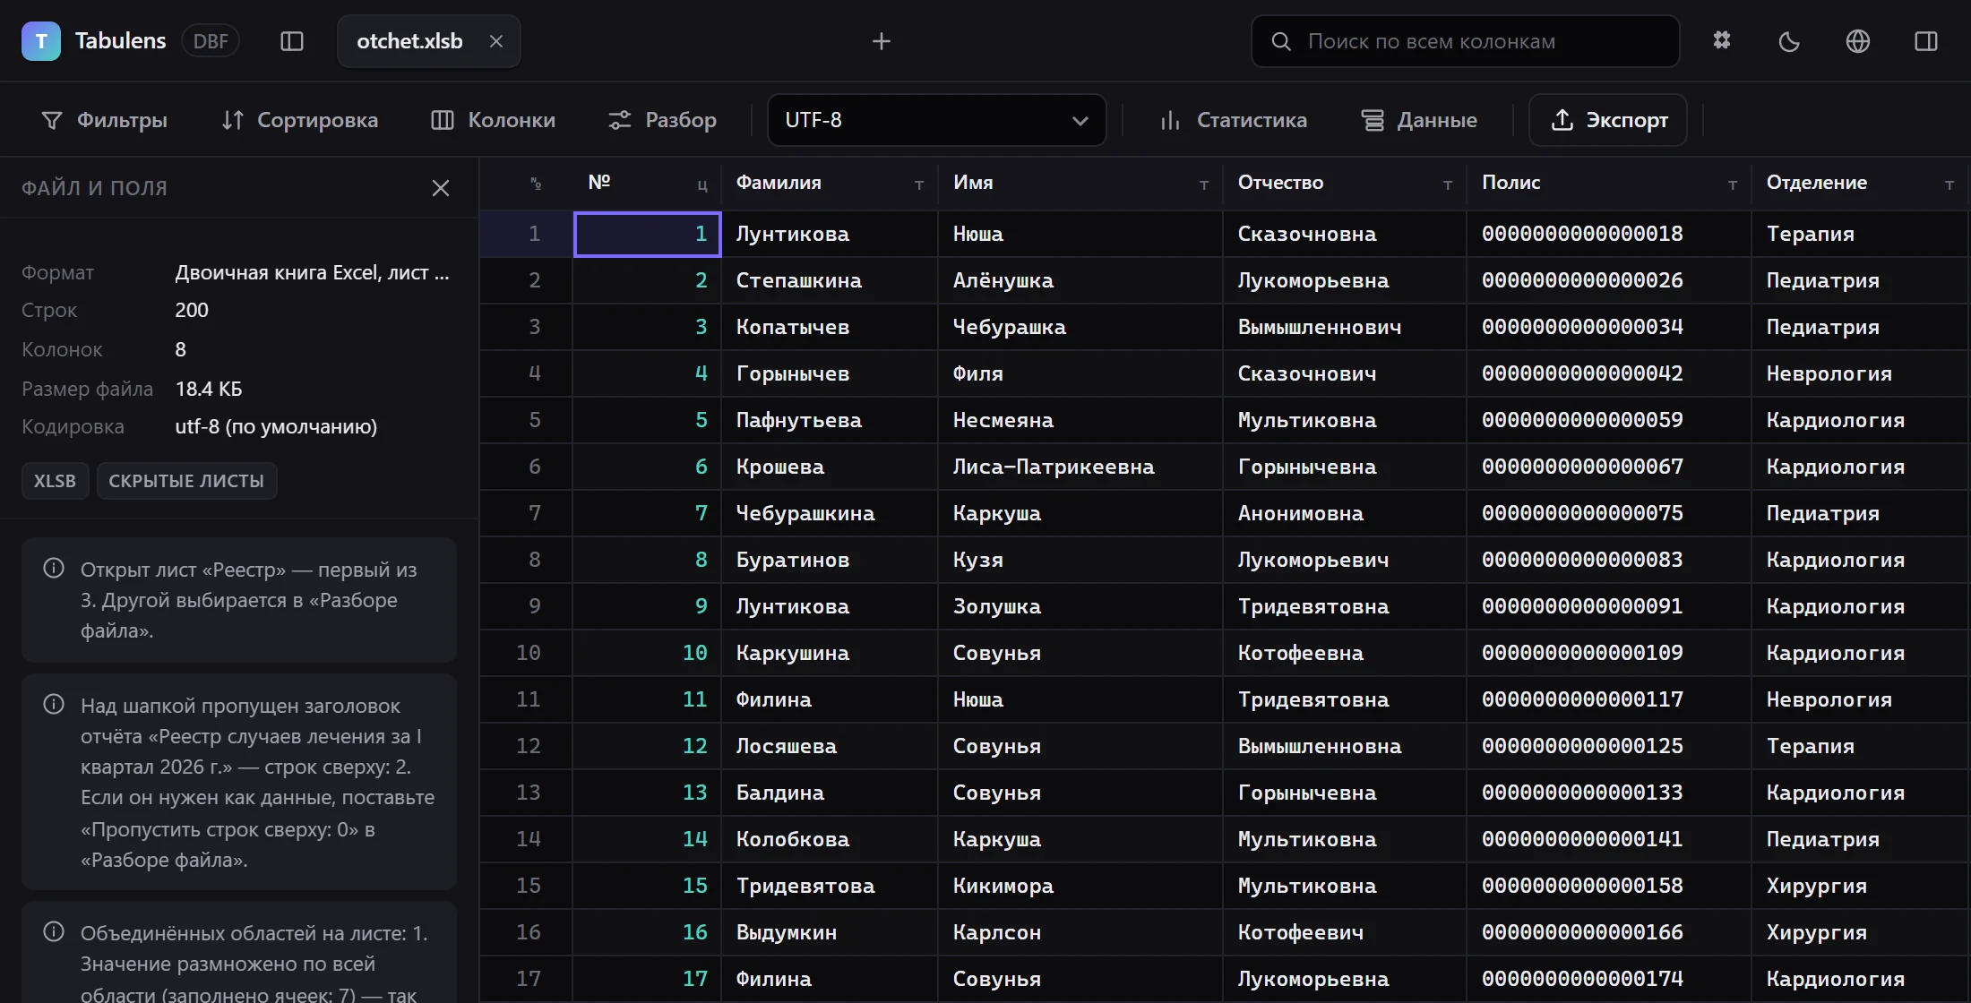Click the XLSB format badge
The width and height of the screenshot is (1971, 1003).
coord(55,481)
